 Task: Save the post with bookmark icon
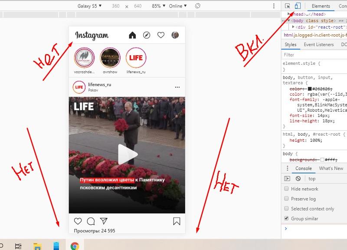click(x=177, y=221)
